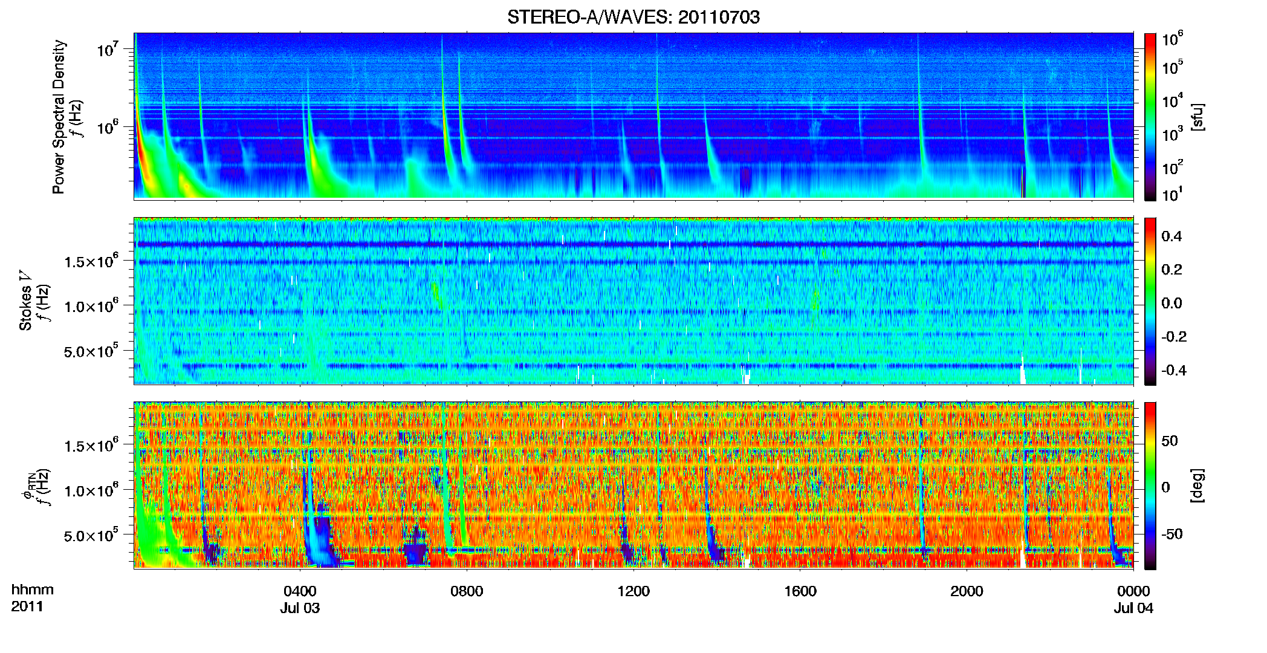Click the φRTN degrees color bar
1267x653 pixels.
[1150, 486]
